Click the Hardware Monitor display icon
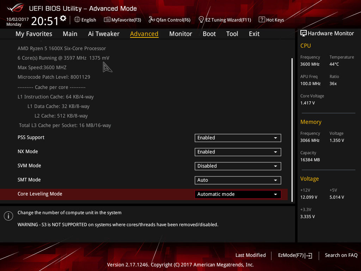The width and height of the screenshot is (361, 271). 304,33
